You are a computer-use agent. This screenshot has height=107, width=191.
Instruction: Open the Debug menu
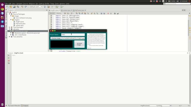point(41,4)
